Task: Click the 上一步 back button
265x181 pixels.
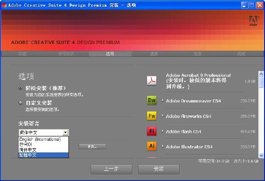Action: (x=111, y=169)
